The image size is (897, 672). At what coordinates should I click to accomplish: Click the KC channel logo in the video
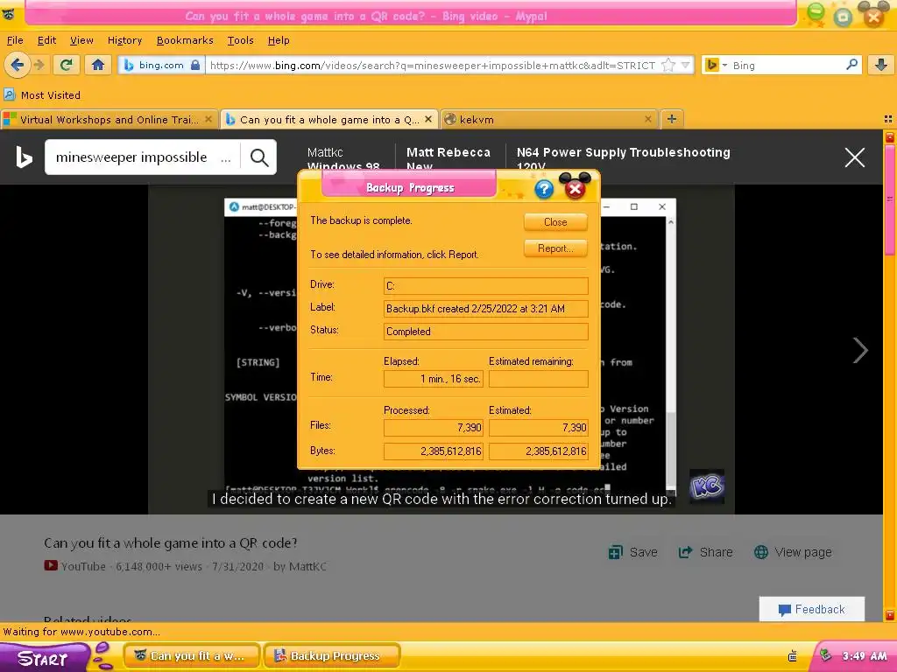707,486
